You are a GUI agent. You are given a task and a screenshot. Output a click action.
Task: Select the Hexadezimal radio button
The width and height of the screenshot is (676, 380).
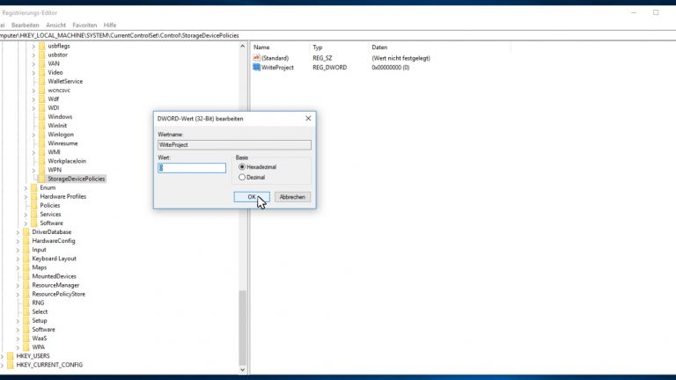click(242, 166)
